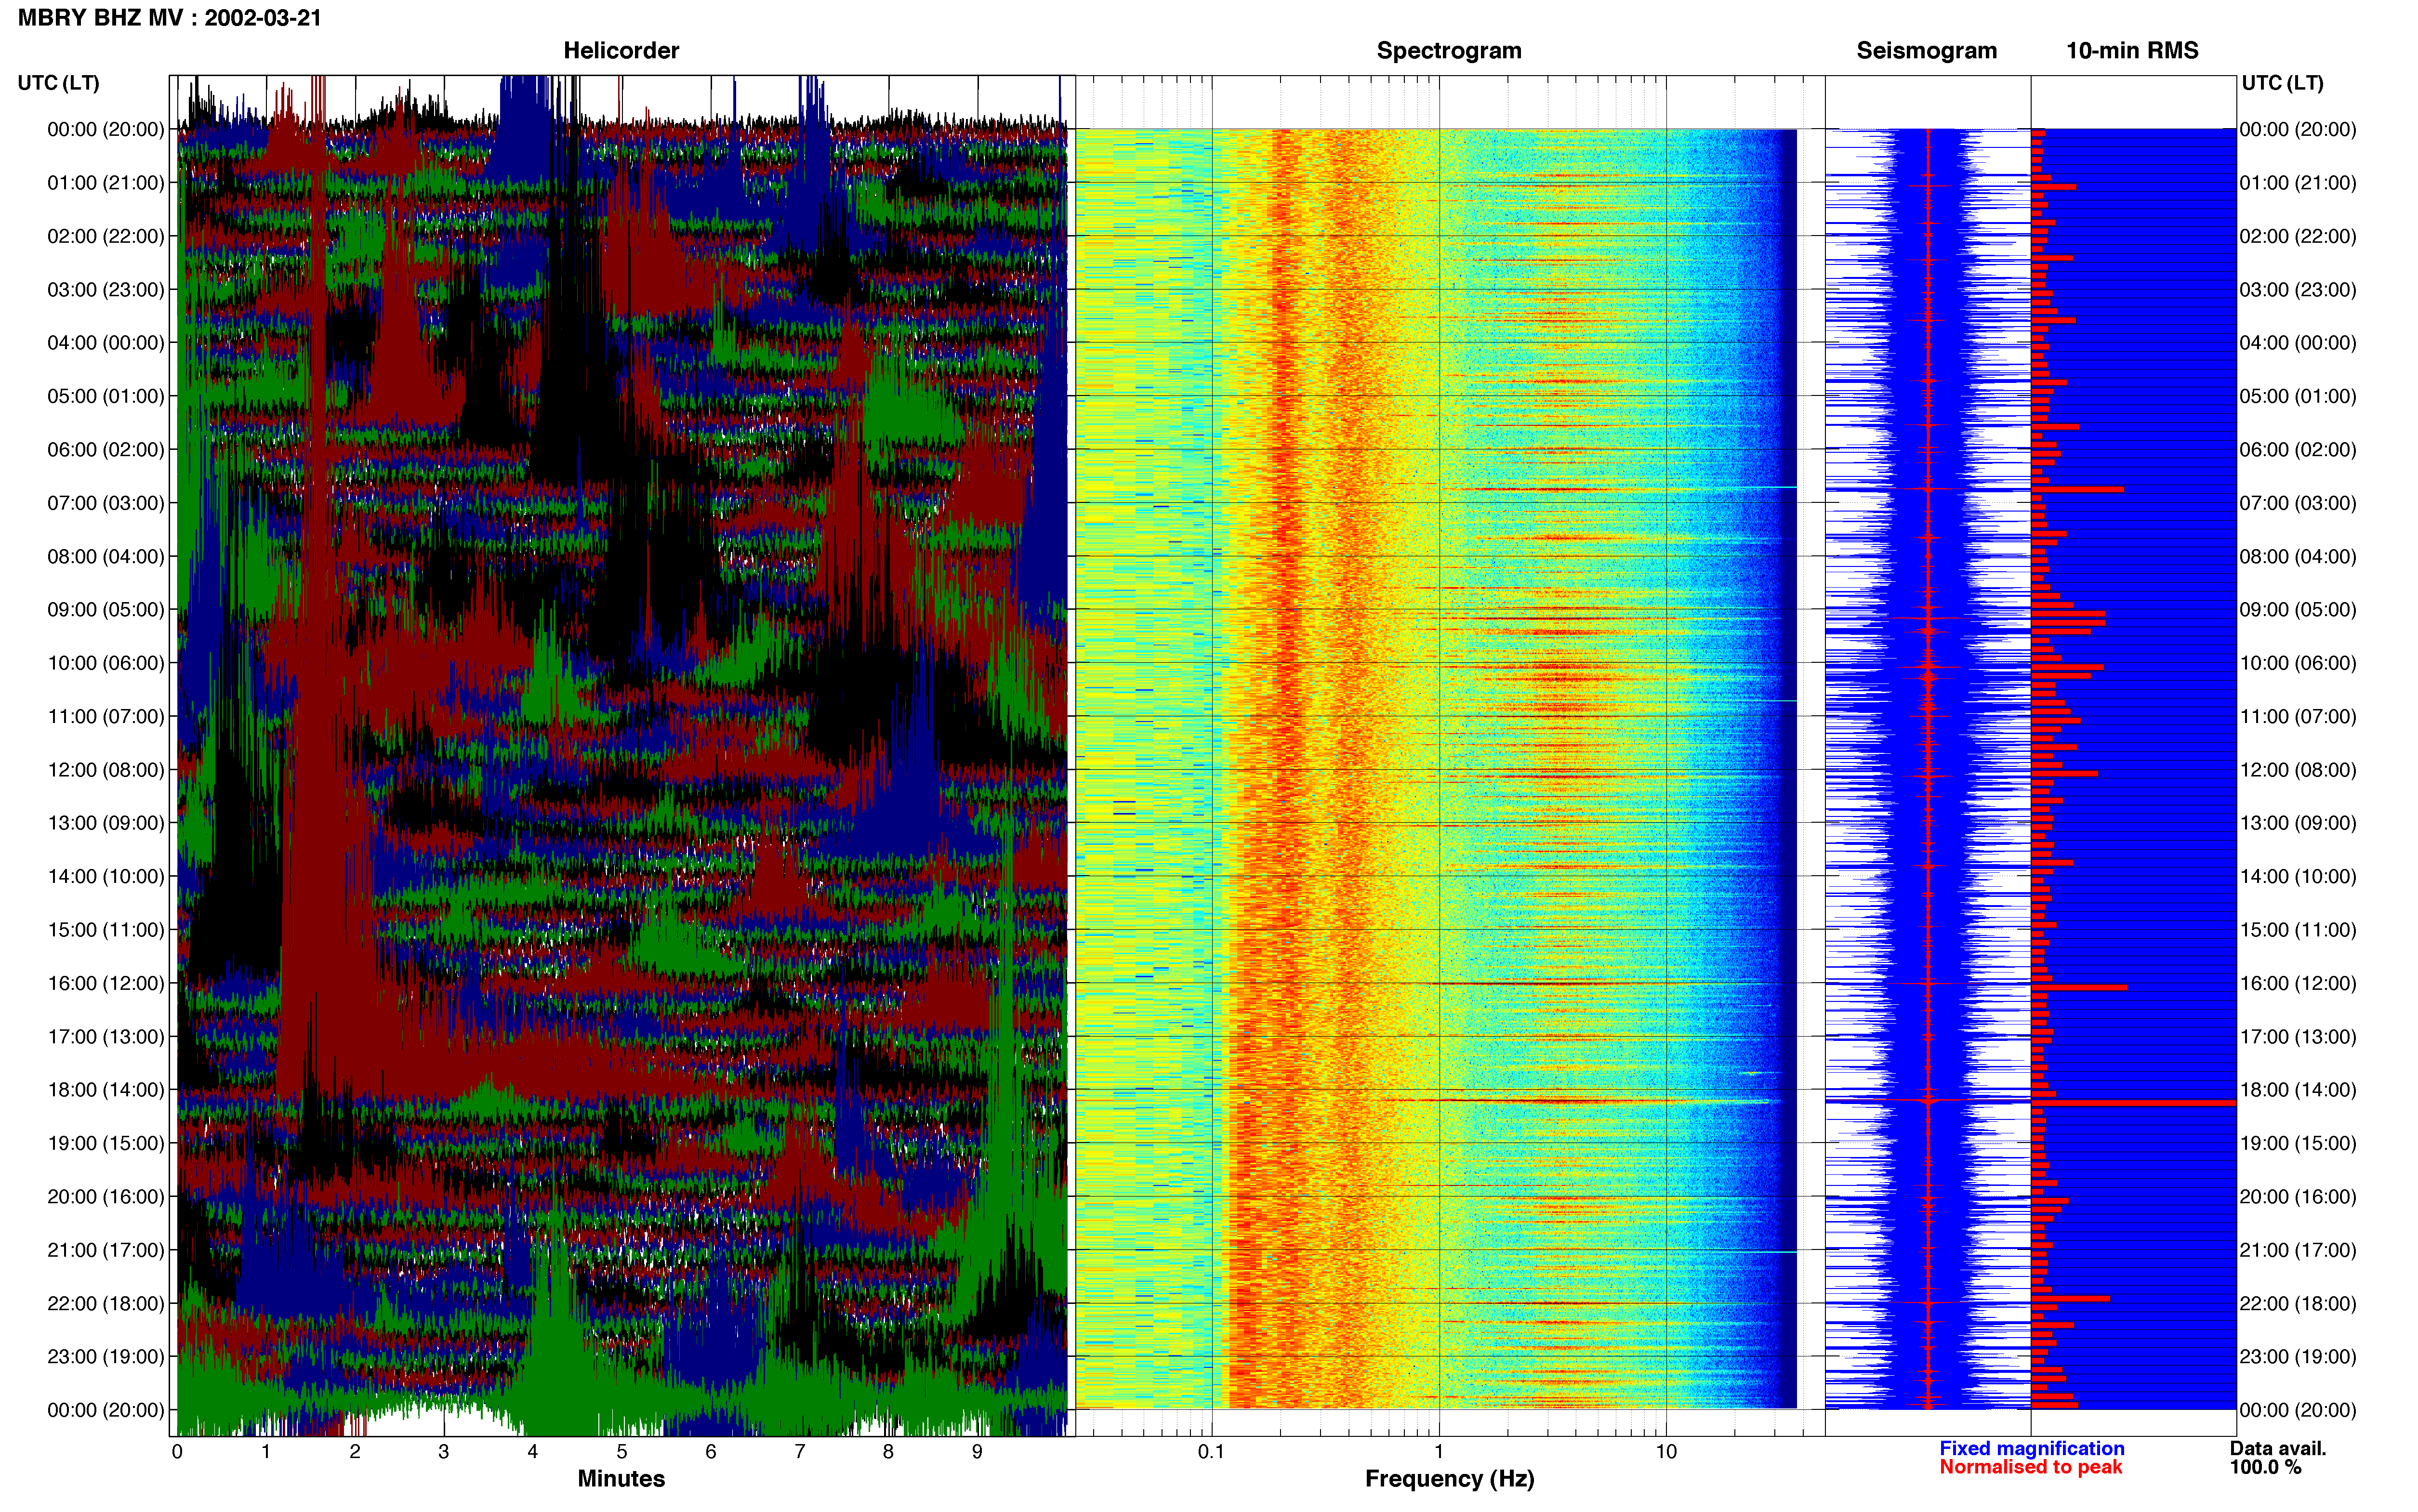The width and height of the screenshot is (2418, 1512).
Task: Click the title 'MBRY BHZ MV : 2002-03-21'
Action: (x=169, y=18)
